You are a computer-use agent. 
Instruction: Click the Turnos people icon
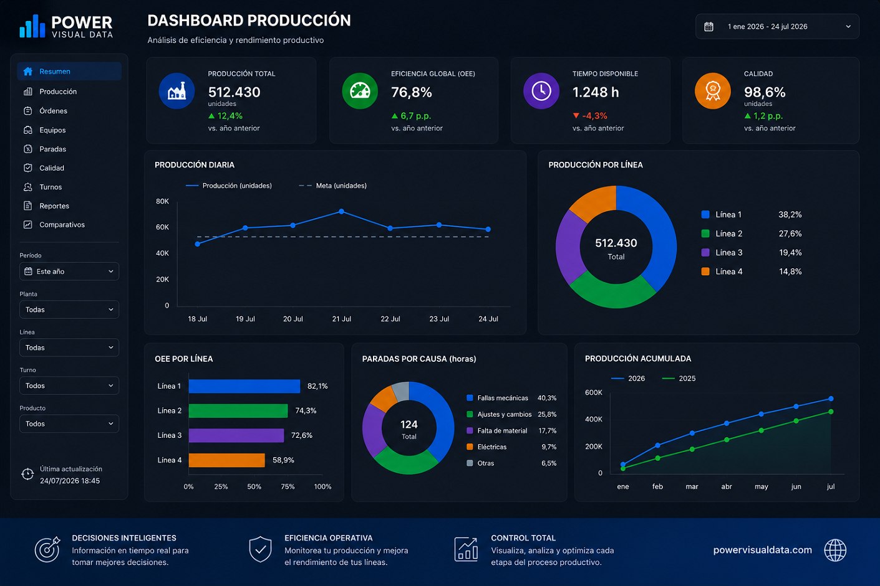[x=28, y=187]
